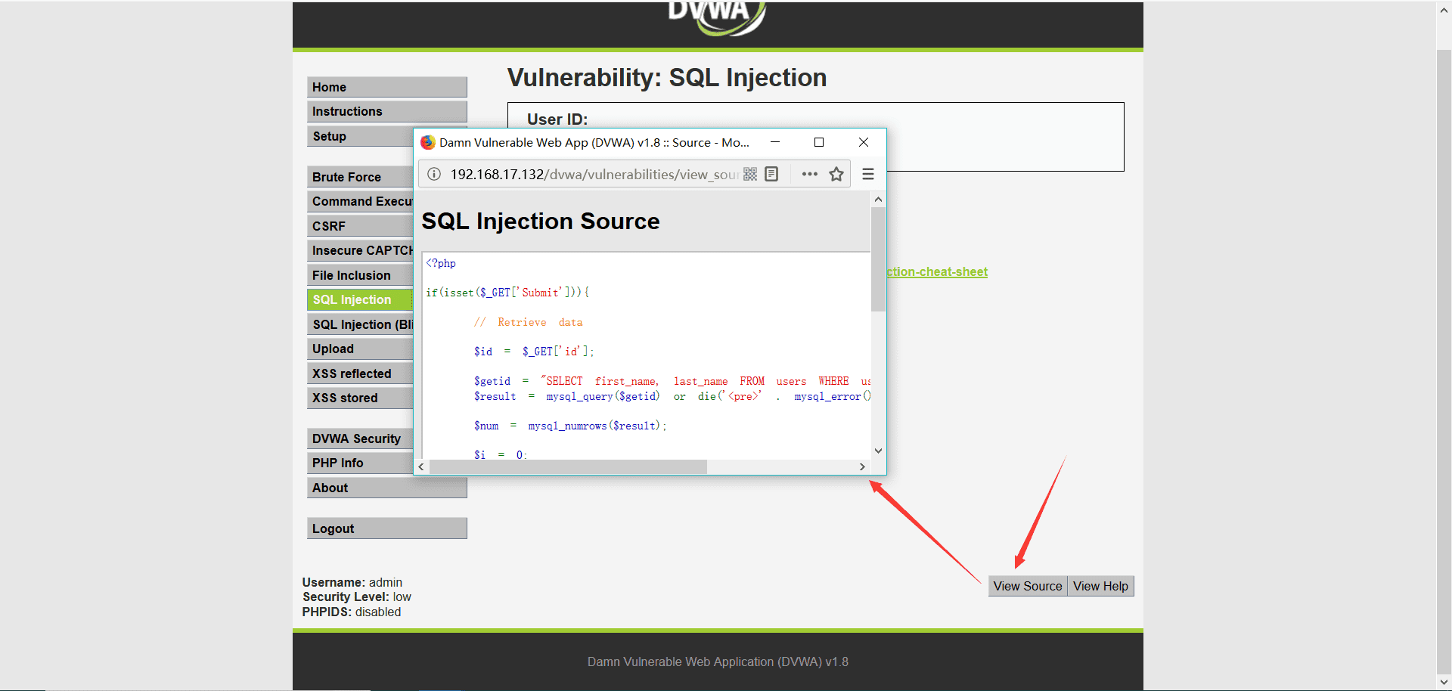Open the DVWA Security settings page
The image size is (1452, 691).
click(360, 438)
